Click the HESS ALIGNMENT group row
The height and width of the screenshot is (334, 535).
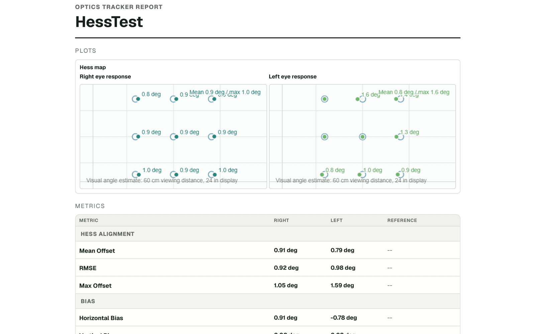[x=267, y=234]
